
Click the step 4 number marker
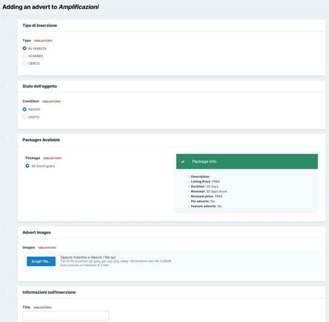tap(8, 232)
